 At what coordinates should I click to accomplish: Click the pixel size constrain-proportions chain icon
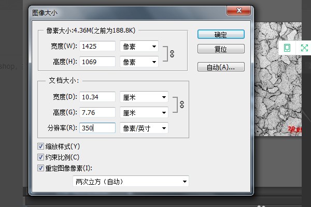(172, 54)
